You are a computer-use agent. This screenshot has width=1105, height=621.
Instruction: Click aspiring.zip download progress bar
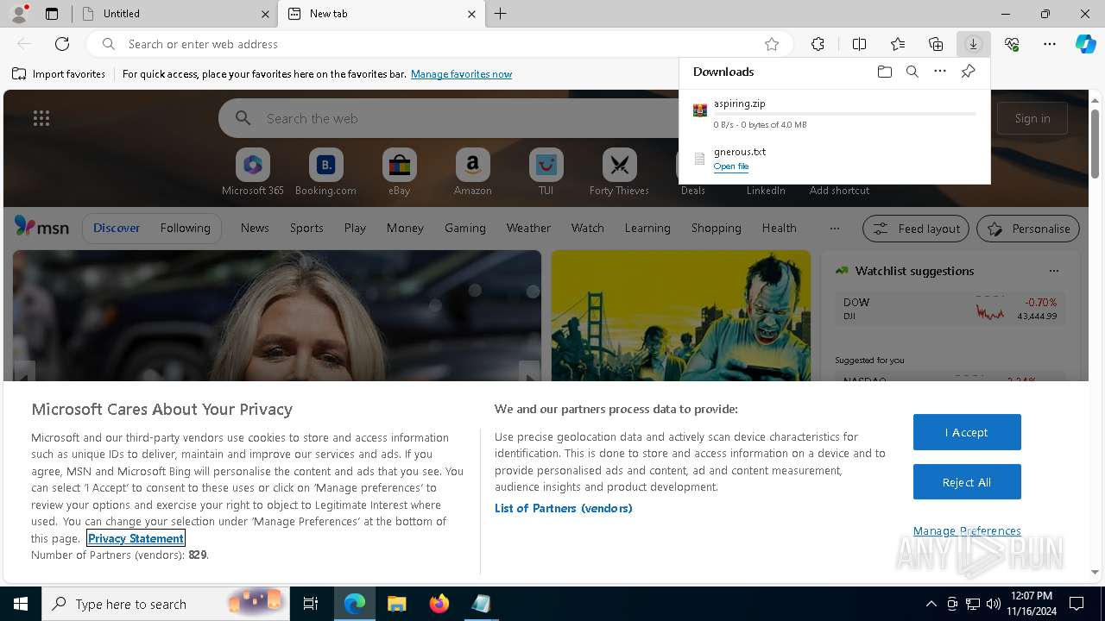(x=845, y=114)
